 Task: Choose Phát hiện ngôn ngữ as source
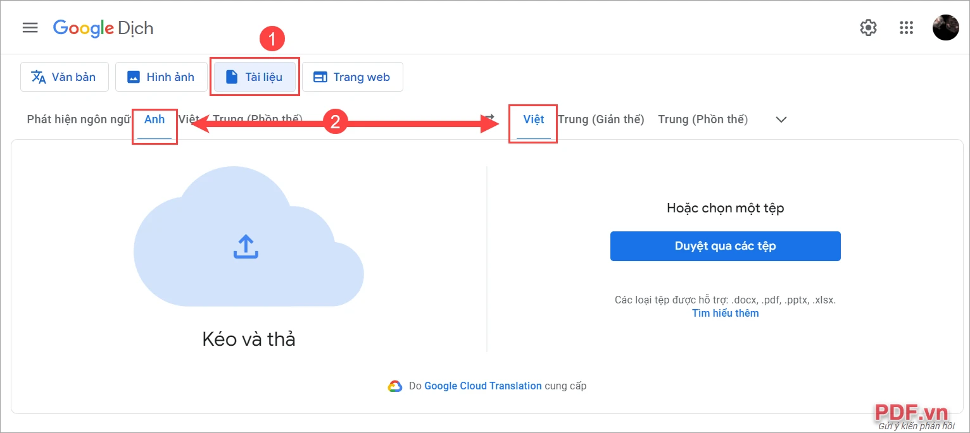click(79, 119)
